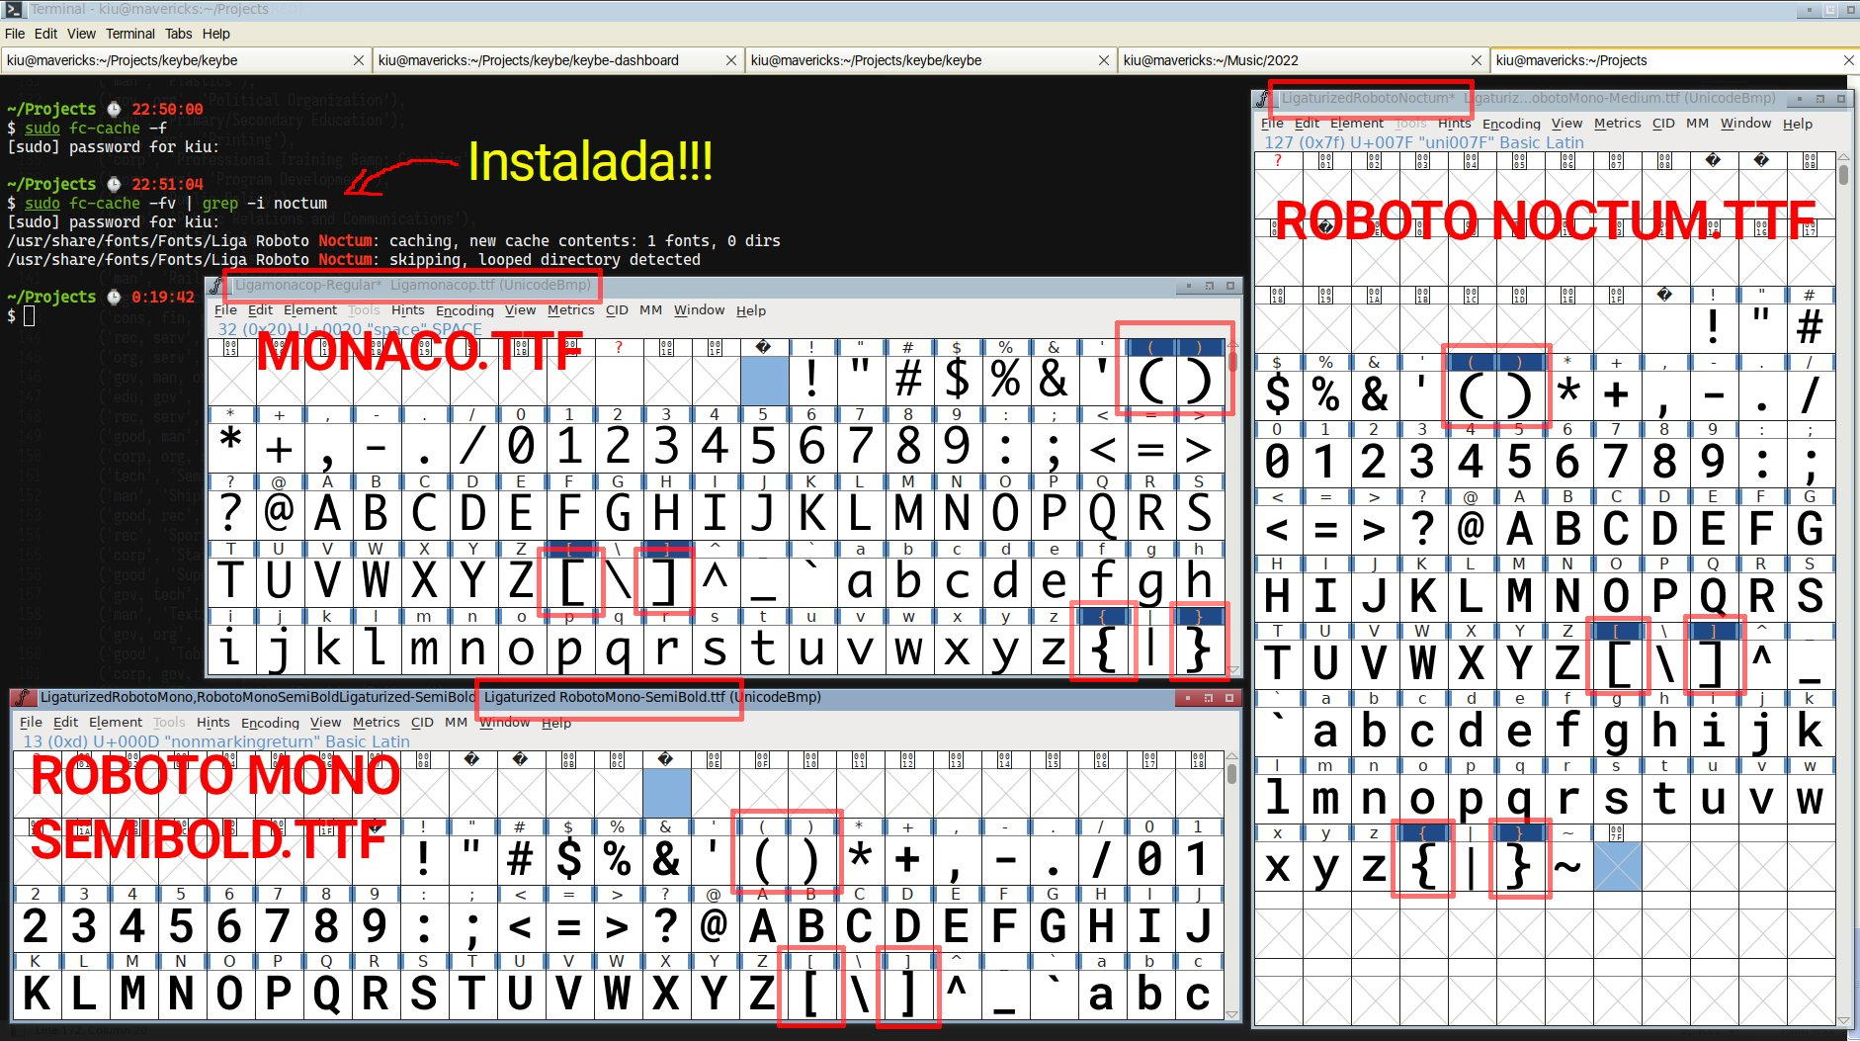Select the 'k' glyph in Roboto Noctum window

pyautogui.click(x=1810, y=732)
